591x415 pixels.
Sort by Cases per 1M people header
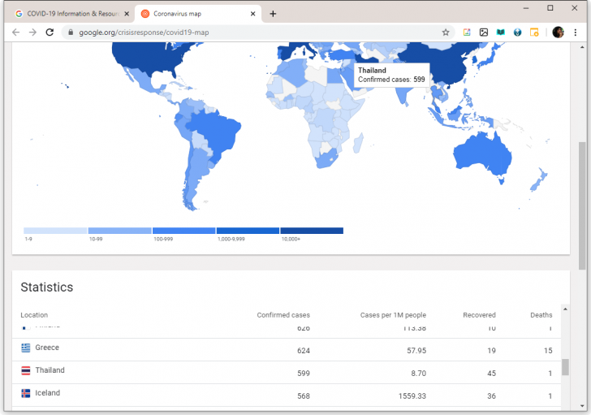click(393, 315)
